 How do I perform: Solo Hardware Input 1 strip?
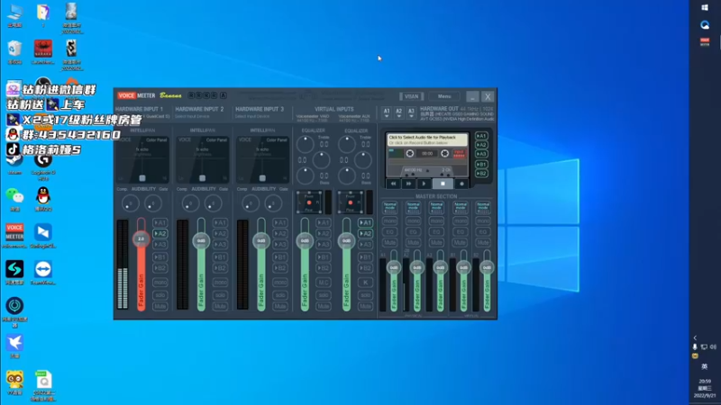click(160, 295)
